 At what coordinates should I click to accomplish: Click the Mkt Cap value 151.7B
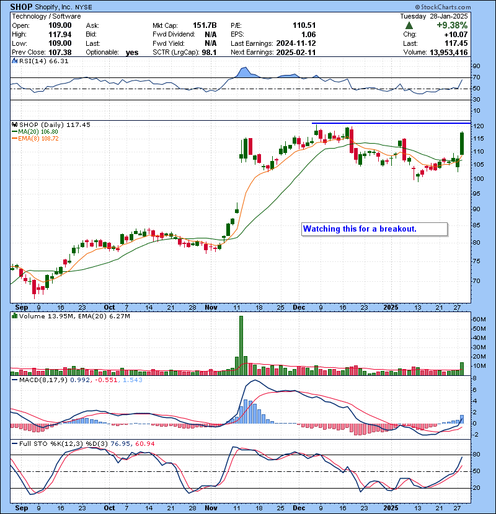(x=205, y=25)
